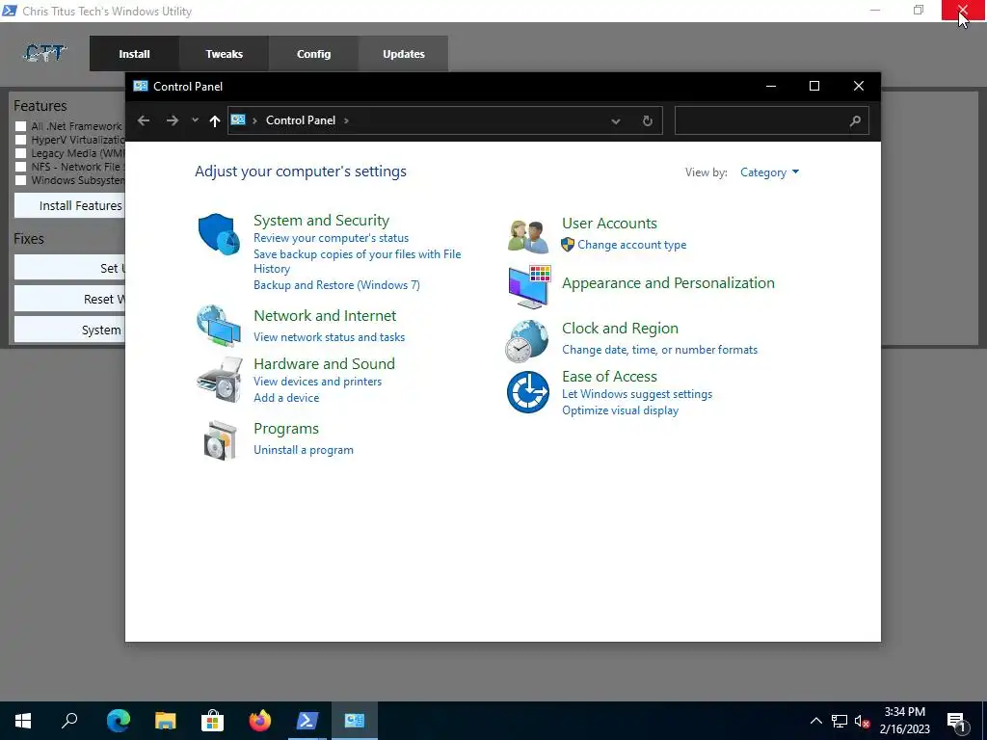Screen dimensions: 987x740
Task: Open User Accounts people icon
Action: (x=528, y=237)
